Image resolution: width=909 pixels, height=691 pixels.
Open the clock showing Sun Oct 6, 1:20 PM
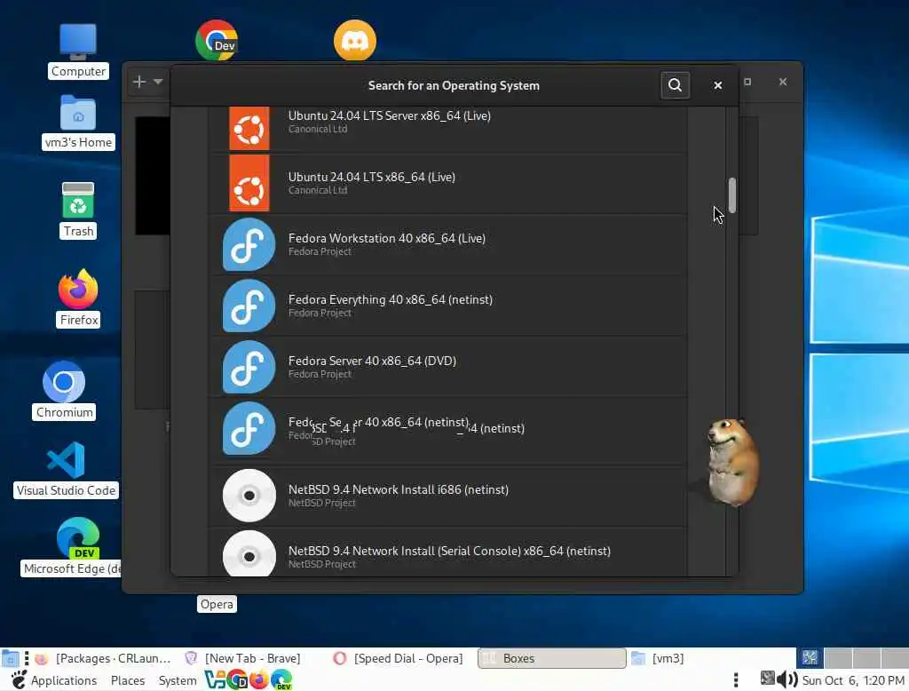853,680
